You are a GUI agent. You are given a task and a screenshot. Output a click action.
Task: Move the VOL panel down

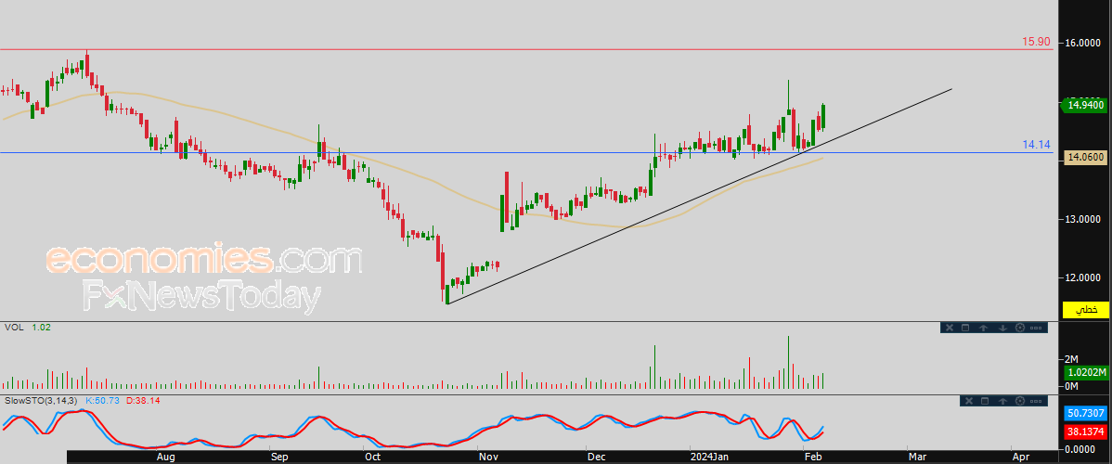1002,328
